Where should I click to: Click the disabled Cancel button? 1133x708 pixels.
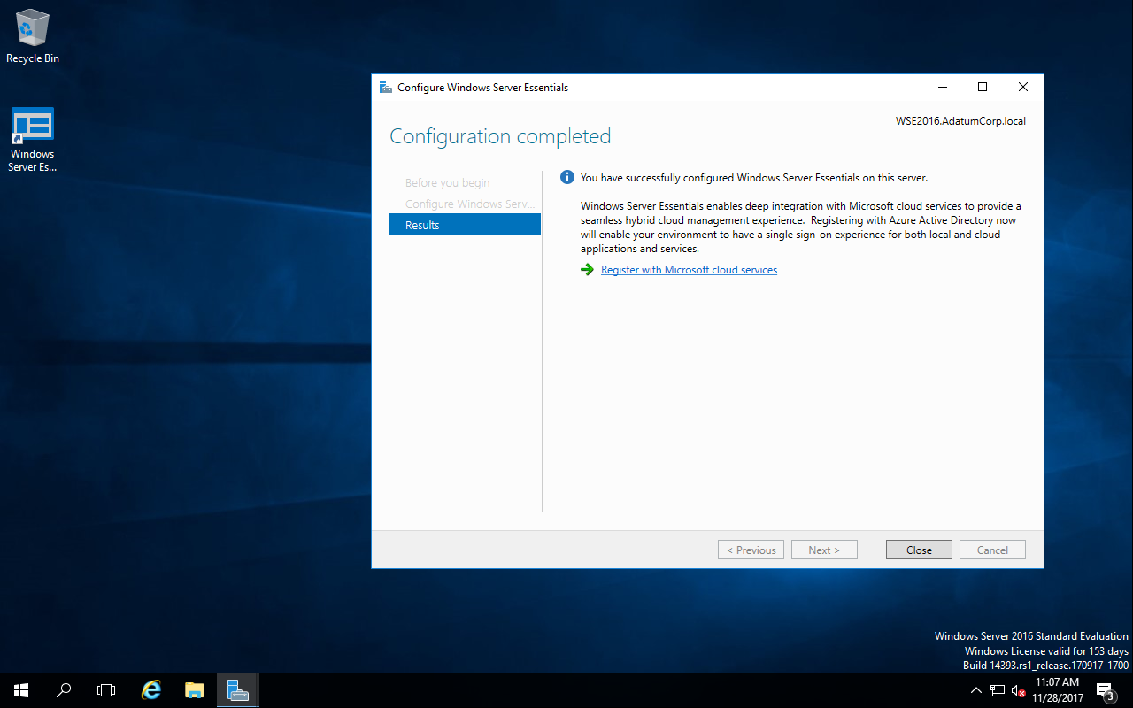[x=992, y=550]
